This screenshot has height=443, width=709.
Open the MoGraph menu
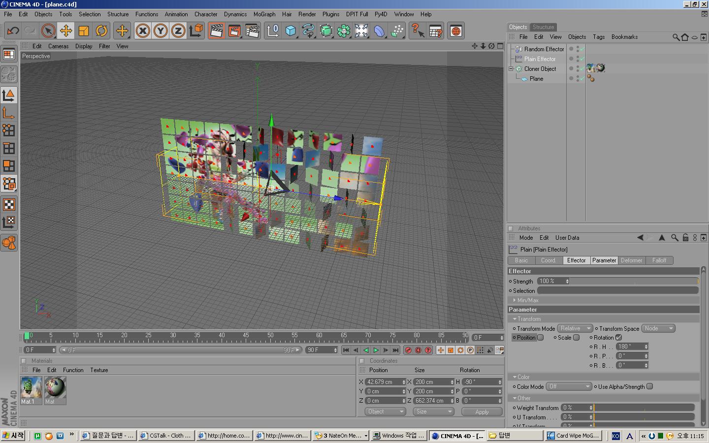point(264,14)
